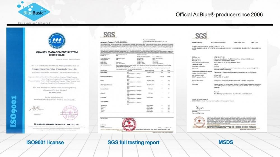Click the 'SDS Report' heading
280x157 pixels.
pyautogui.click(x=197, y=42)
